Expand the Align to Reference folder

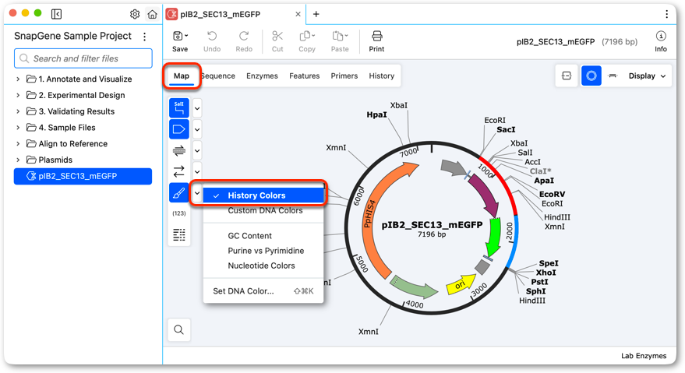pyautogui.click(x=18, y=144)
